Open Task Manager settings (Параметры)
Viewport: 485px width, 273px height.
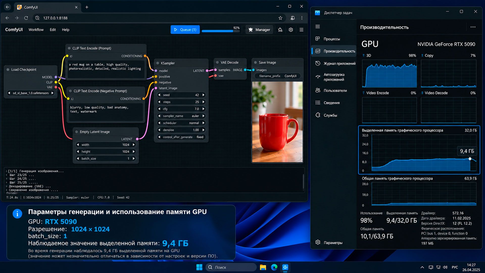329,243
